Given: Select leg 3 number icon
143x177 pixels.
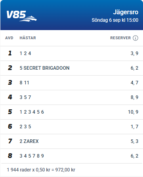Looking at the screenshot, I should pos(10,82).
